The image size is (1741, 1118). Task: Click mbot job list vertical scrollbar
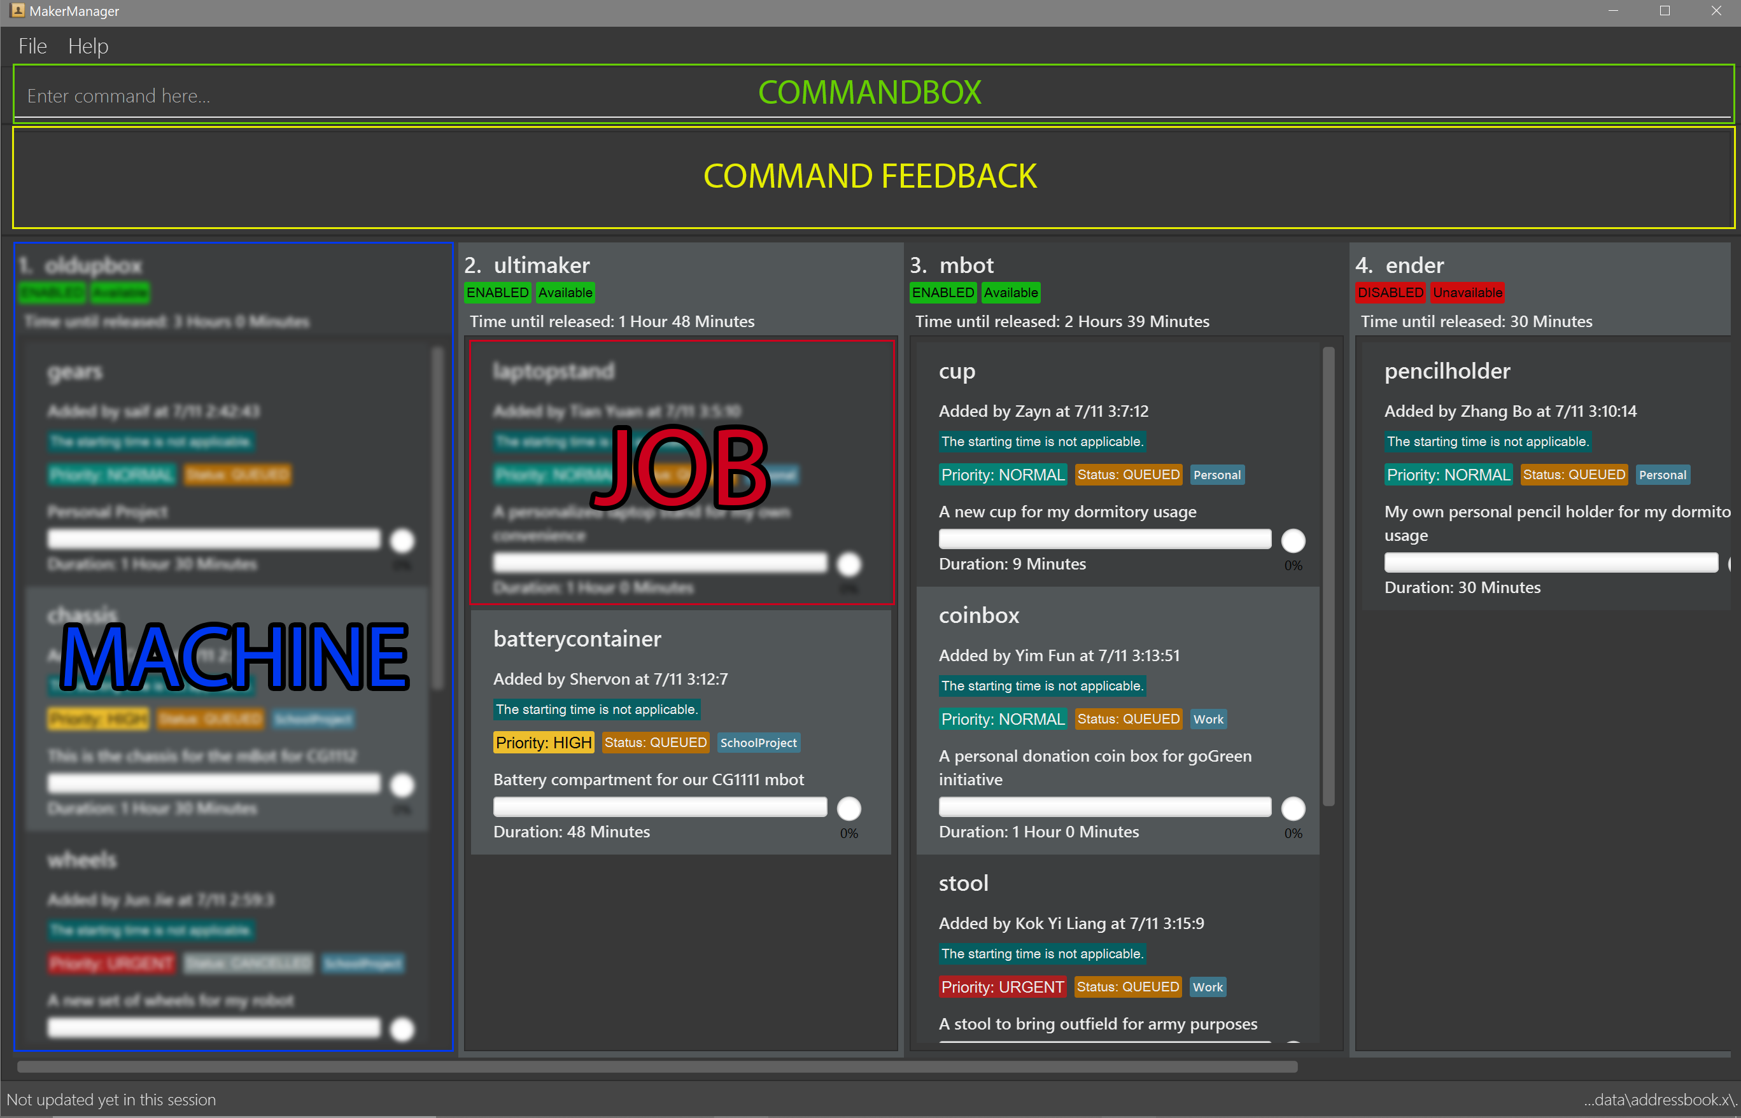coord(1328,576)
